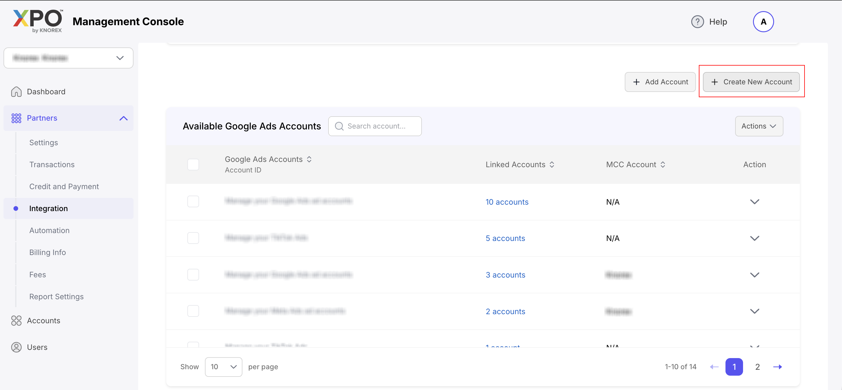Open the rows per page dropdown
Image resolution: width=842 pixels, height=390 pixels.
pos(224,367)
